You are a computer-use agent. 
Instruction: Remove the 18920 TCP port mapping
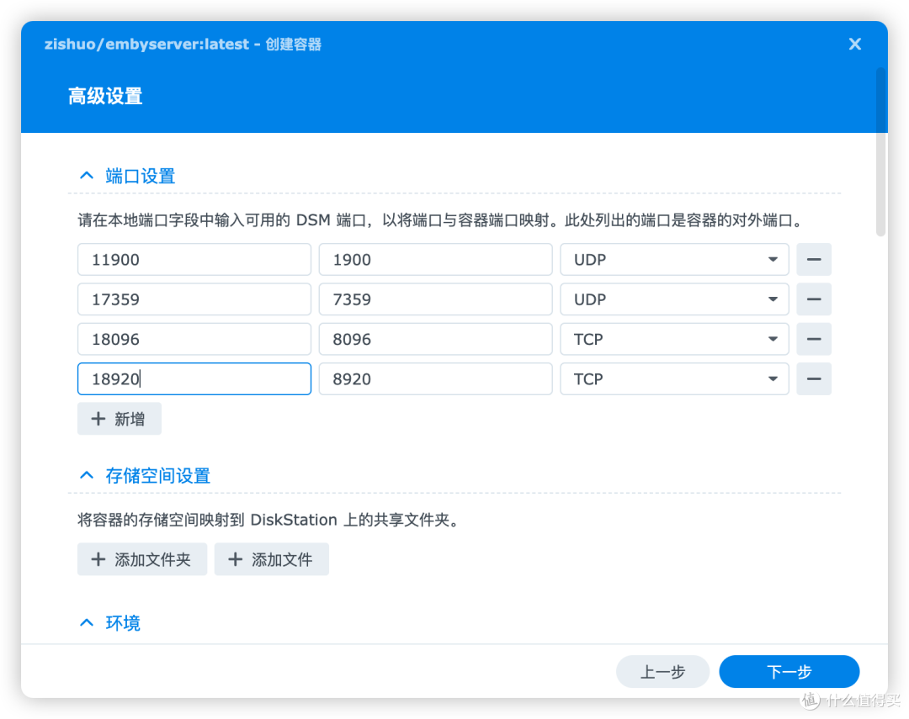click(813, 378)
